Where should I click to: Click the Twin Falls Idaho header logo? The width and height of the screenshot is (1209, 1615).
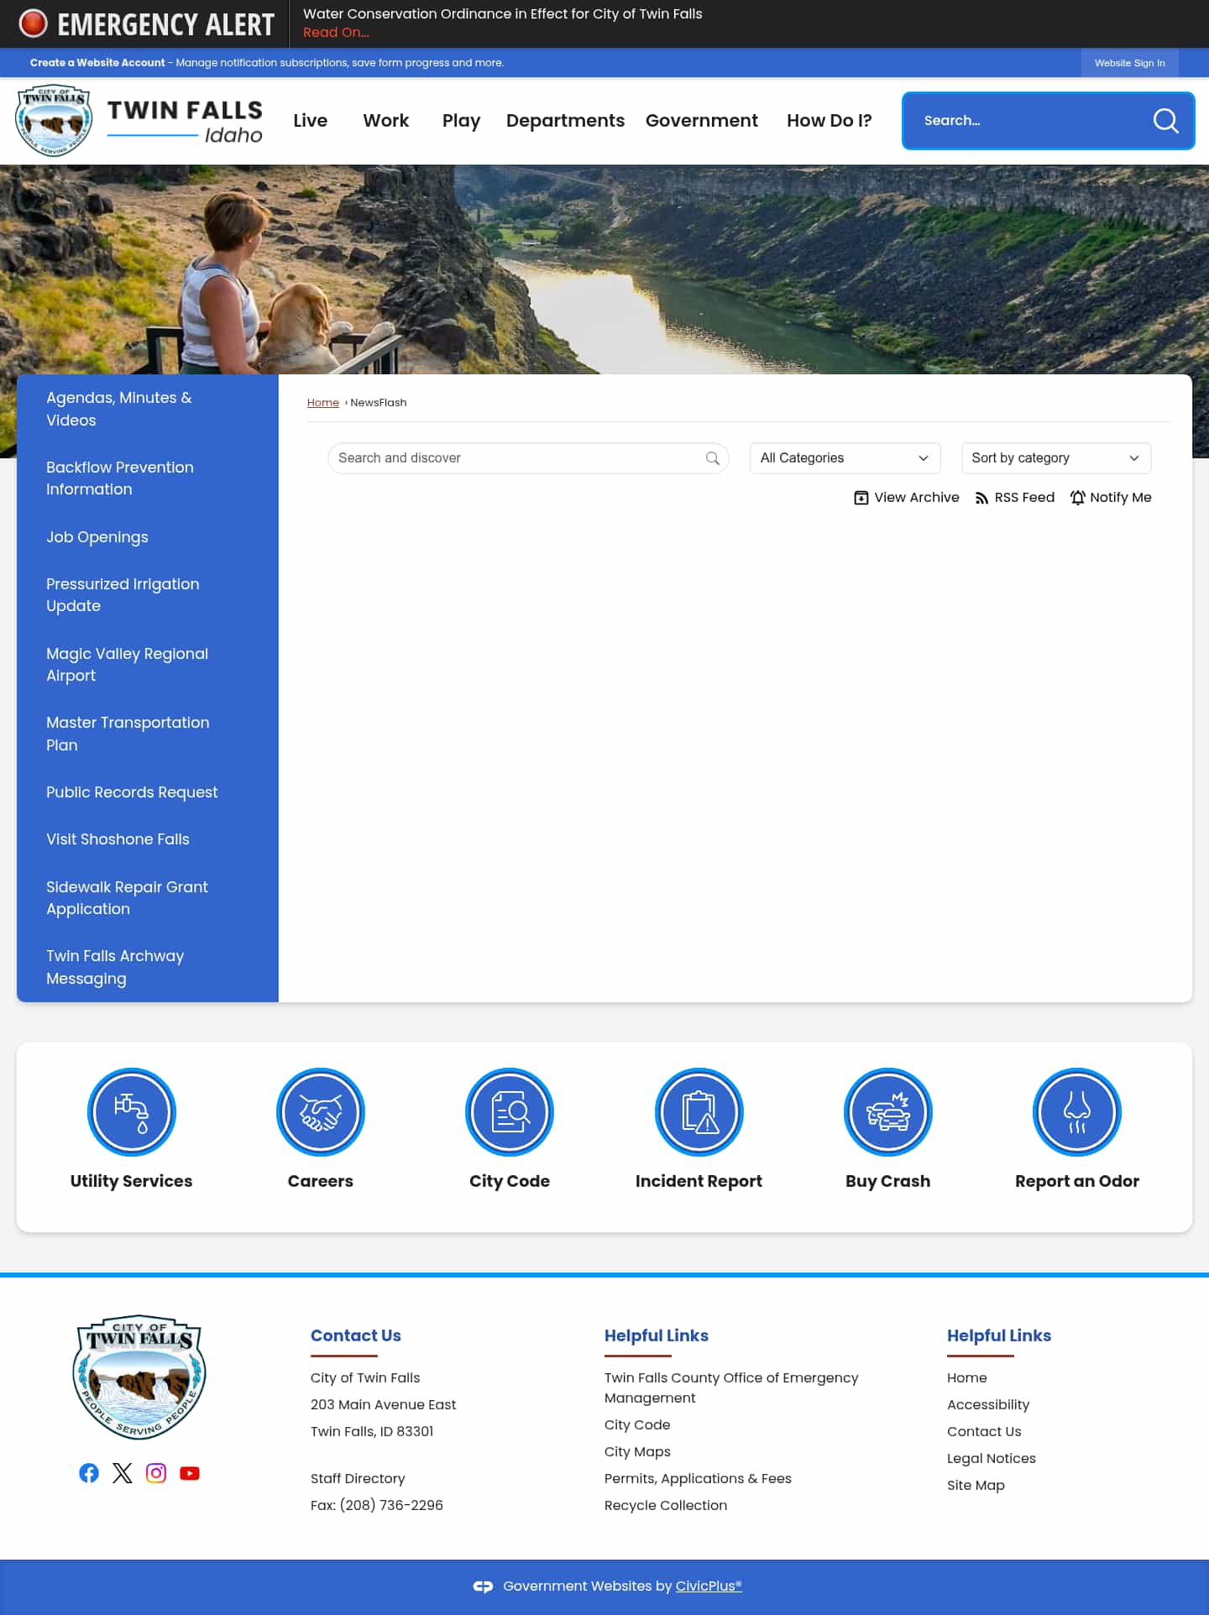[139, 121]
